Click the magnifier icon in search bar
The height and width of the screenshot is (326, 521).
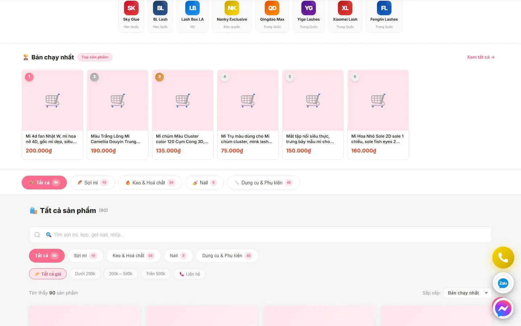pos(37,235)
